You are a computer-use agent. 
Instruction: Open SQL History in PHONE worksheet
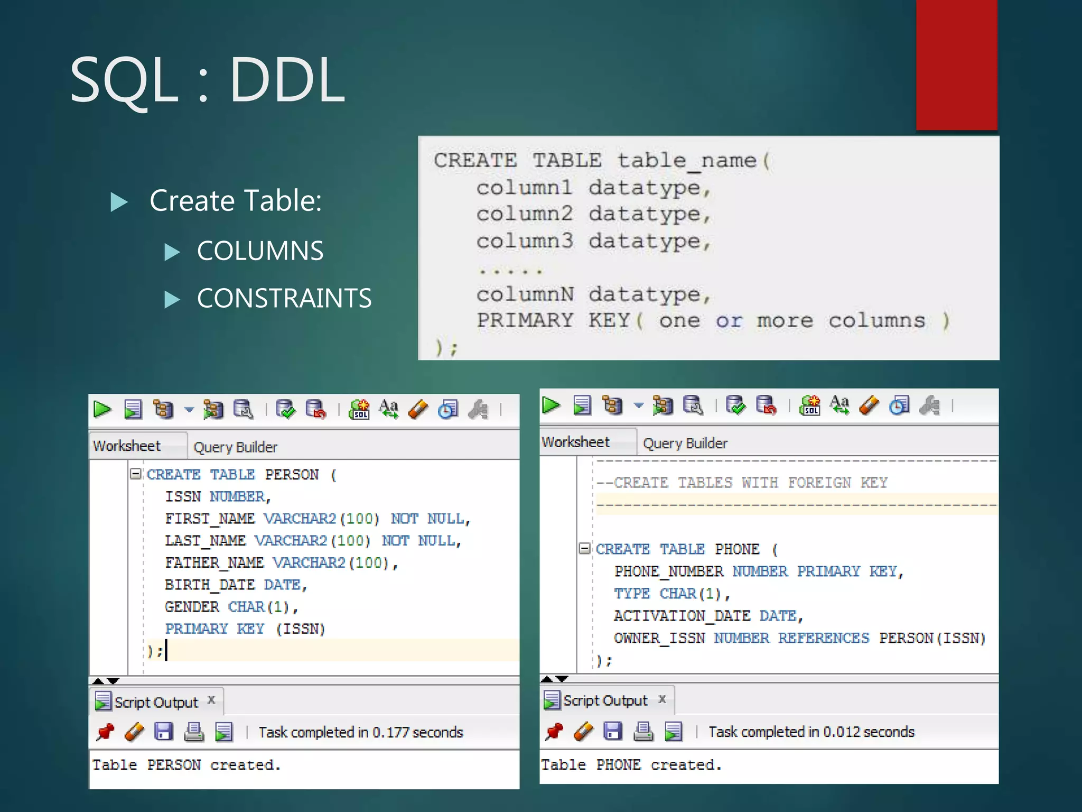click(899, 405)
